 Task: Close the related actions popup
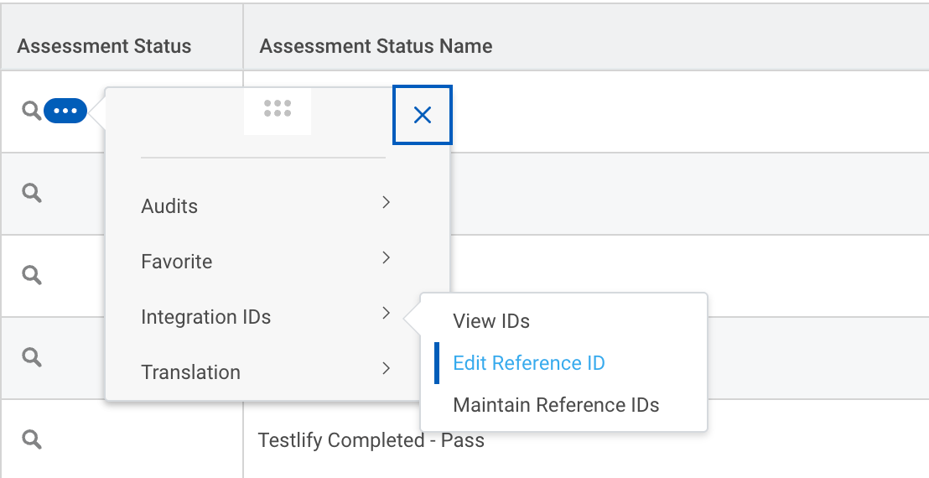423,115
